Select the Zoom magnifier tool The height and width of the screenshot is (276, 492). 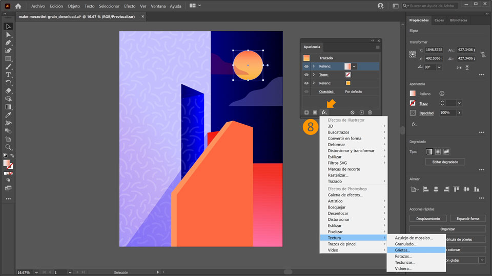(x=8, y=147)
